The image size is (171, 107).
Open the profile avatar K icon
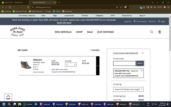pos(165,7)
